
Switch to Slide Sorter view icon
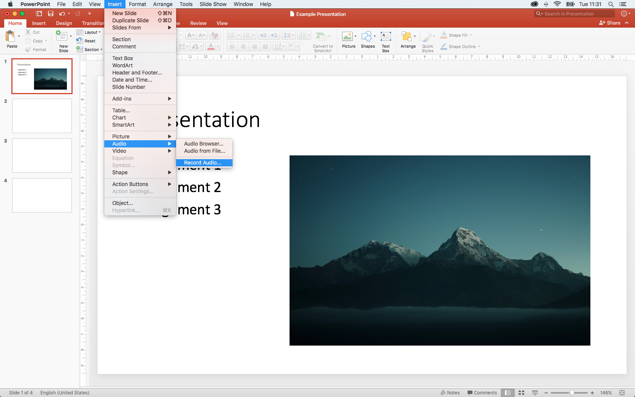pyautogui.click(x=521, y=393)
